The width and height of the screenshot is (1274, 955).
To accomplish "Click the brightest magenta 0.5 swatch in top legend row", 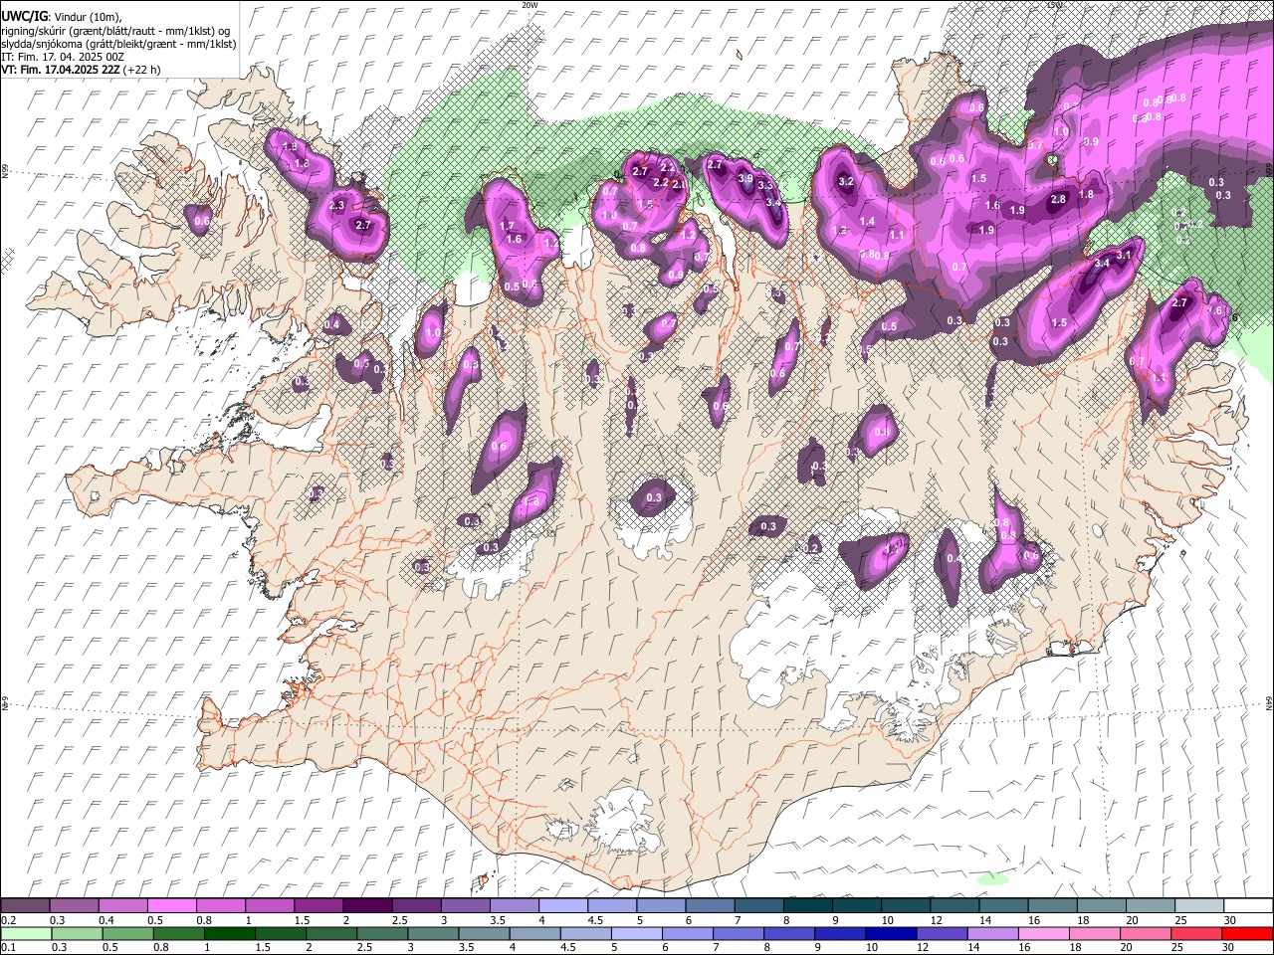I will click(x=171, y=906).
